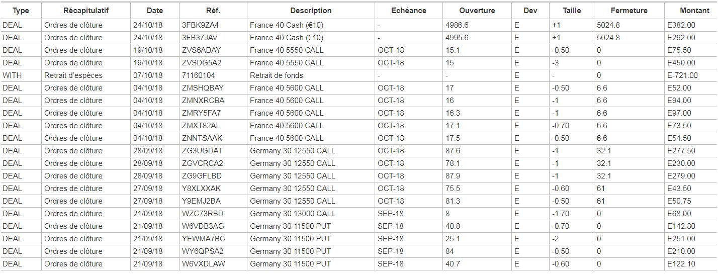Select reference 3FBK9ZA4 cell
The width and height of the screenshot is (718, 277).
(x=201, y=25)
